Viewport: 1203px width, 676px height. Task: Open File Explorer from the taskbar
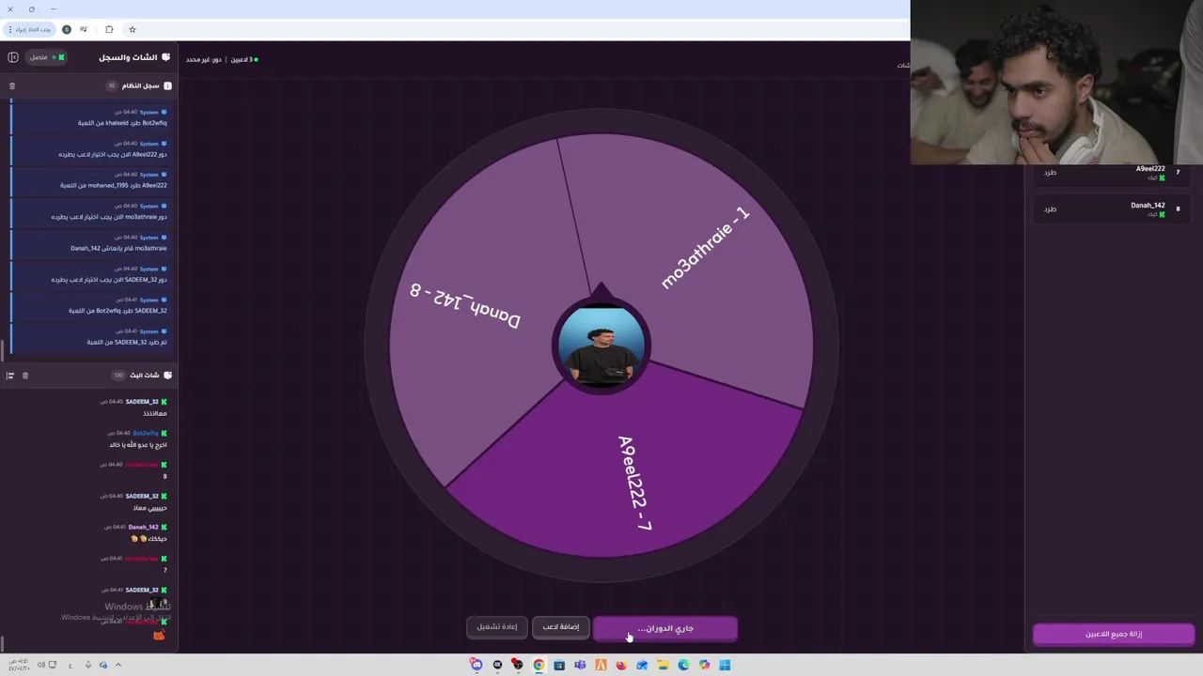tap(663, 665)
